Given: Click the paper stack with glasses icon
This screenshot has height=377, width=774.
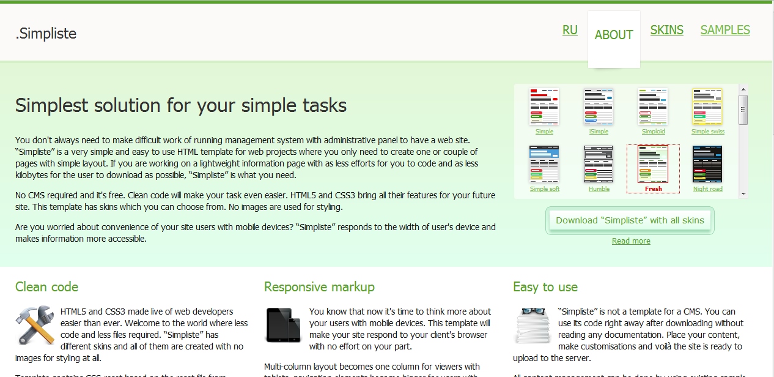Looking at the screenshot, I should [533, 325].
